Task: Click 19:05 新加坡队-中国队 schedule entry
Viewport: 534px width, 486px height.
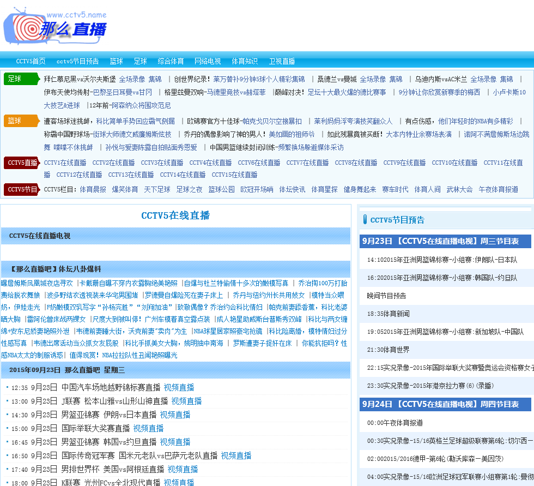Action: [446, 332]
